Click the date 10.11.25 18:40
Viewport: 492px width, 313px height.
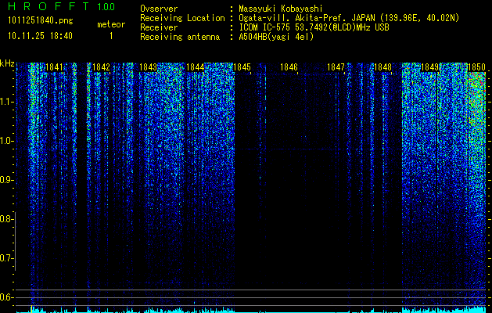40,36
